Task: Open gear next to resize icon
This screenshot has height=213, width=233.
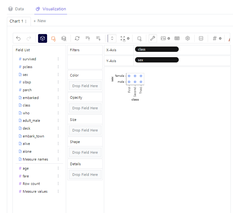Action: click(128, 38)
